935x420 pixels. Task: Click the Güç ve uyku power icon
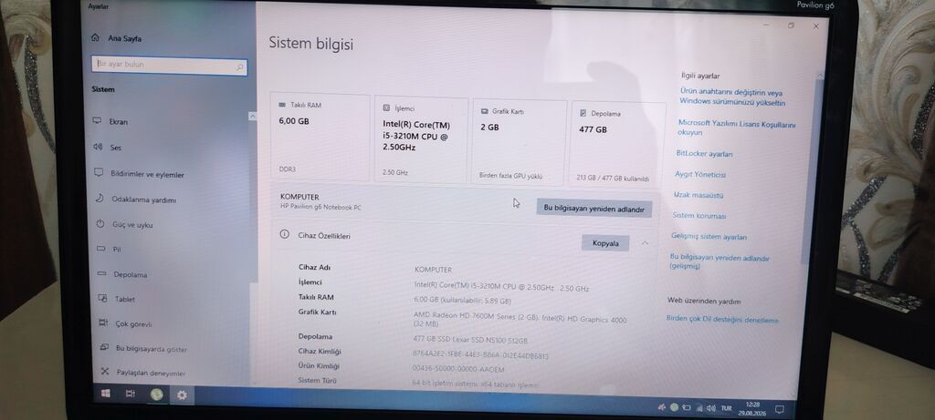[x=100, y=224]
